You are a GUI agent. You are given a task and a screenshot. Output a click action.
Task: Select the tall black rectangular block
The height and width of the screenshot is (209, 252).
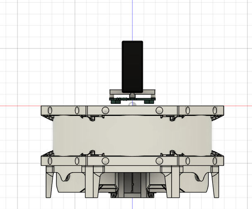(x=133, y=67)
